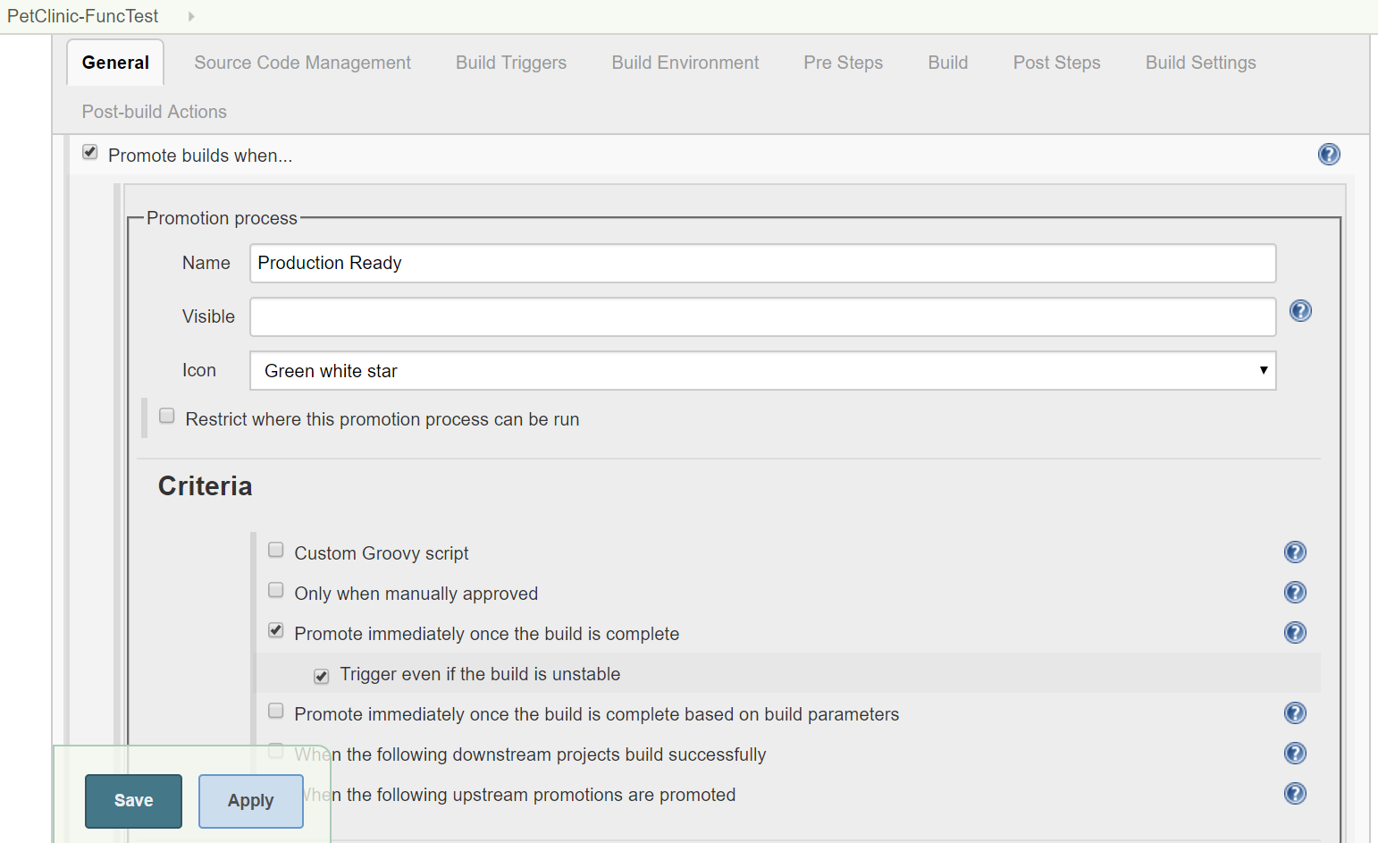Viewport: 1378px width, 843px height.
Task: Click the Promotion process legend text
Action: 222,218
